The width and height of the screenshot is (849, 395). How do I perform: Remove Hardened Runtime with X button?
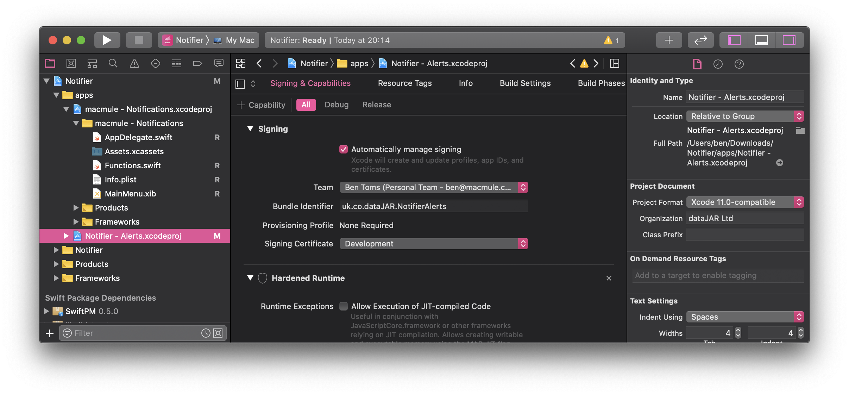(609, 278)
